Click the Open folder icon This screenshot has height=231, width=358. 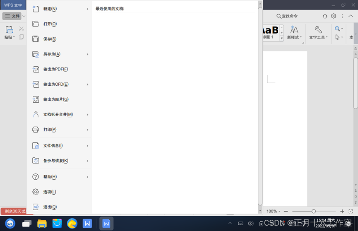(36, 24)
